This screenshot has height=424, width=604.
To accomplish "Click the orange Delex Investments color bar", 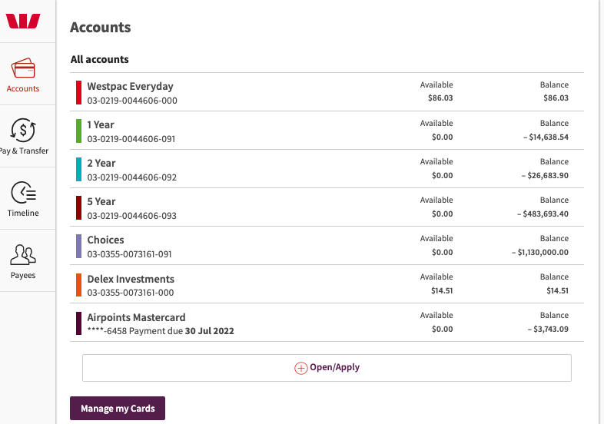I will (78, 284).
